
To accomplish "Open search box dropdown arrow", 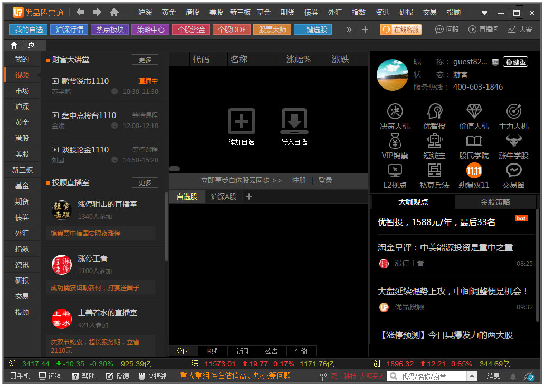I will tap(471, 376).
